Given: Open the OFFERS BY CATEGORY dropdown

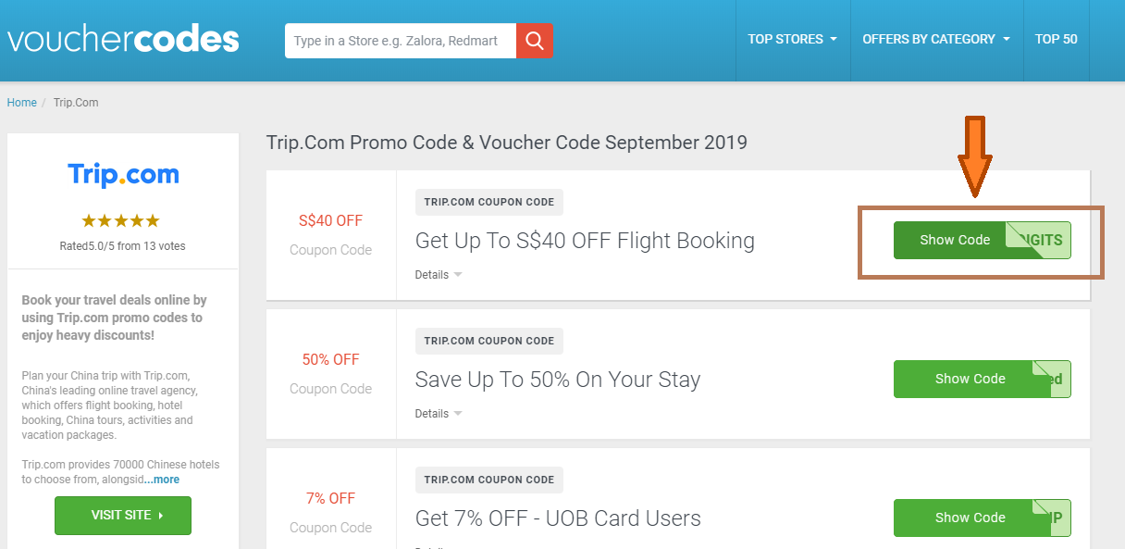Looking at the screenshot, I should click(936, 40).
